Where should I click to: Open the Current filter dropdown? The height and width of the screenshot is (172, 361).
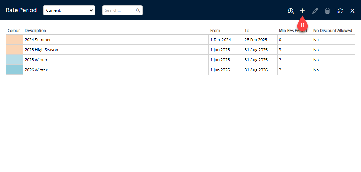(69, 10)
